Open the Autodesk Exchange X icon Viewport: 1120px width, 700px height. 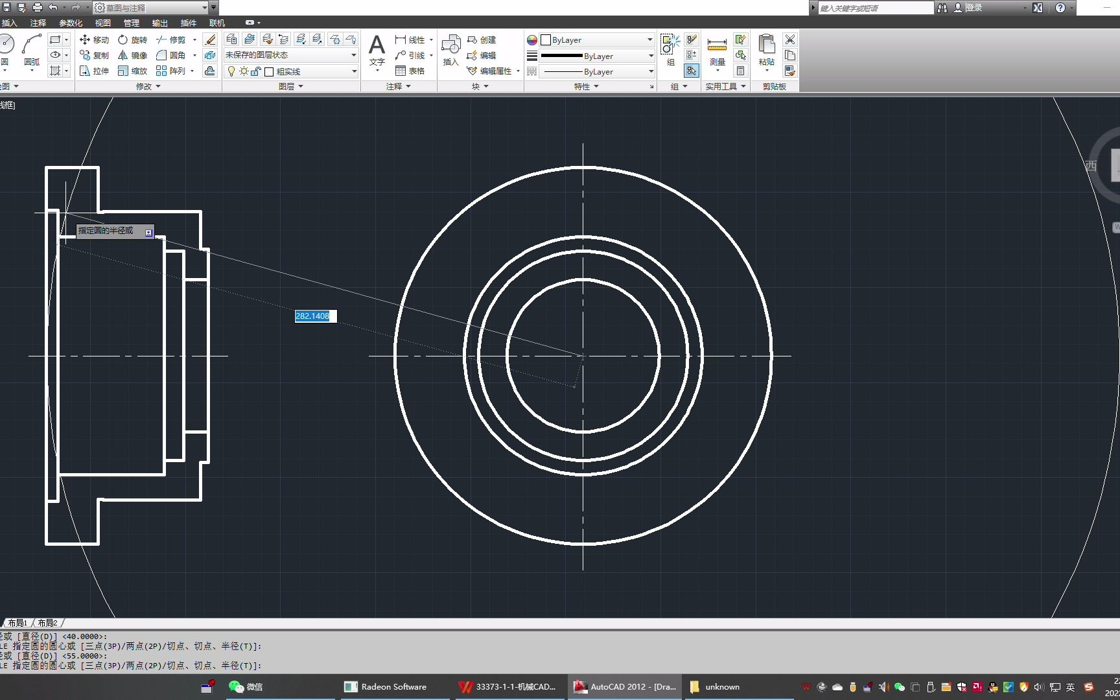coord(1038,8)
